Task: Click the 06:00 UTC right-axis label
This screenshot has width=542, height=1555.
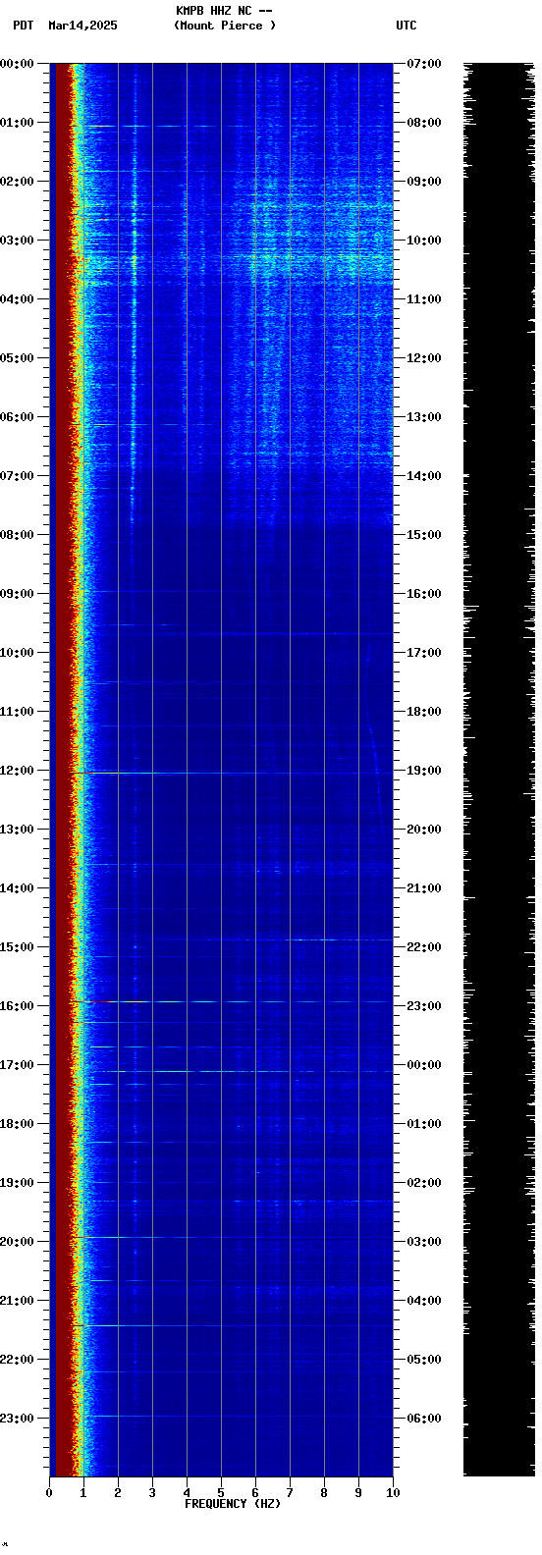Action: point(424,1419)
